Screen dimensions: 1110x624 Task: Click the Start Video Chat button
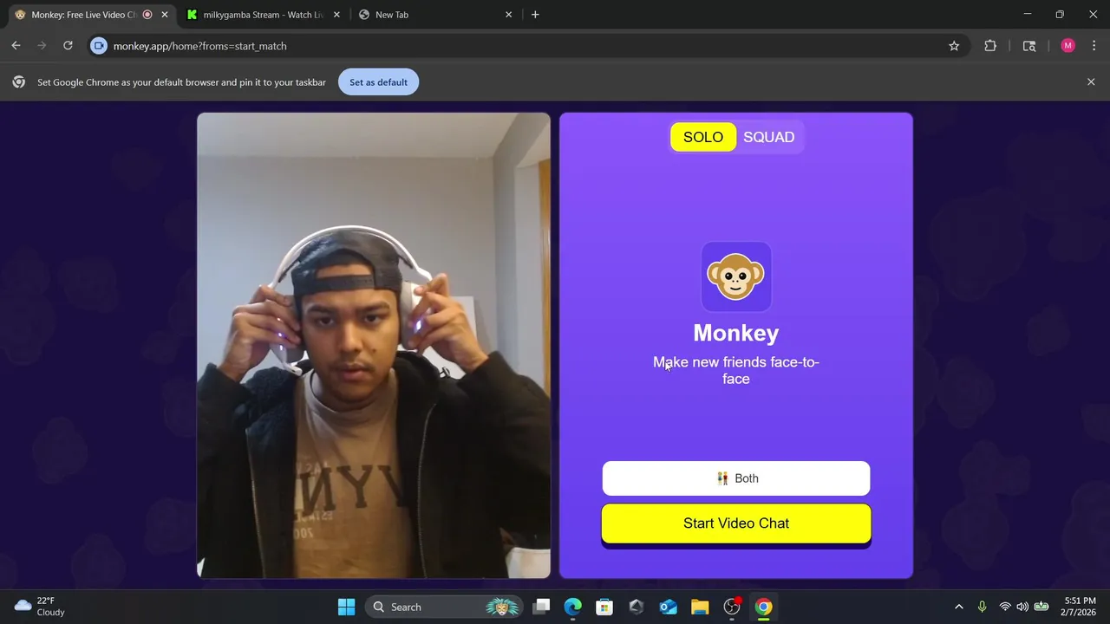coord(736,523)
